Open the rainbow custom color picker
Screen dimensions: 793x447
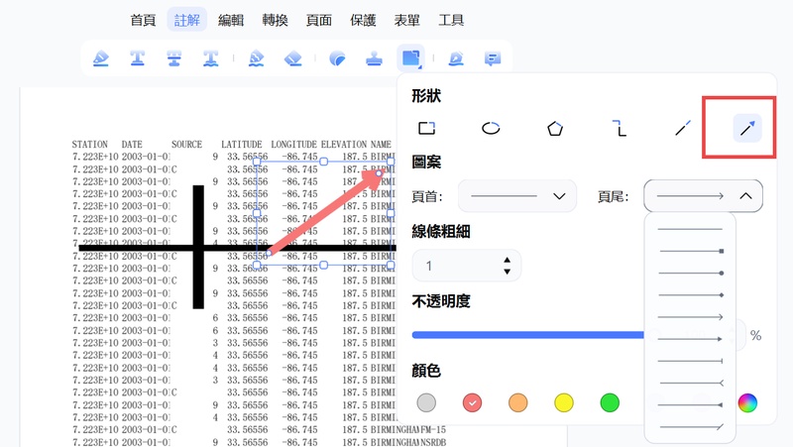747,403
